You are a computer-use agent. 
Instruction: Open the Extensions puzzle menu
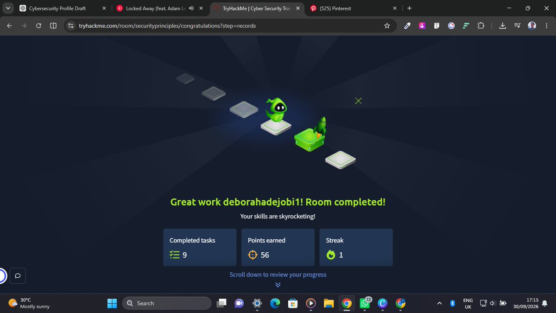point(480,26)
